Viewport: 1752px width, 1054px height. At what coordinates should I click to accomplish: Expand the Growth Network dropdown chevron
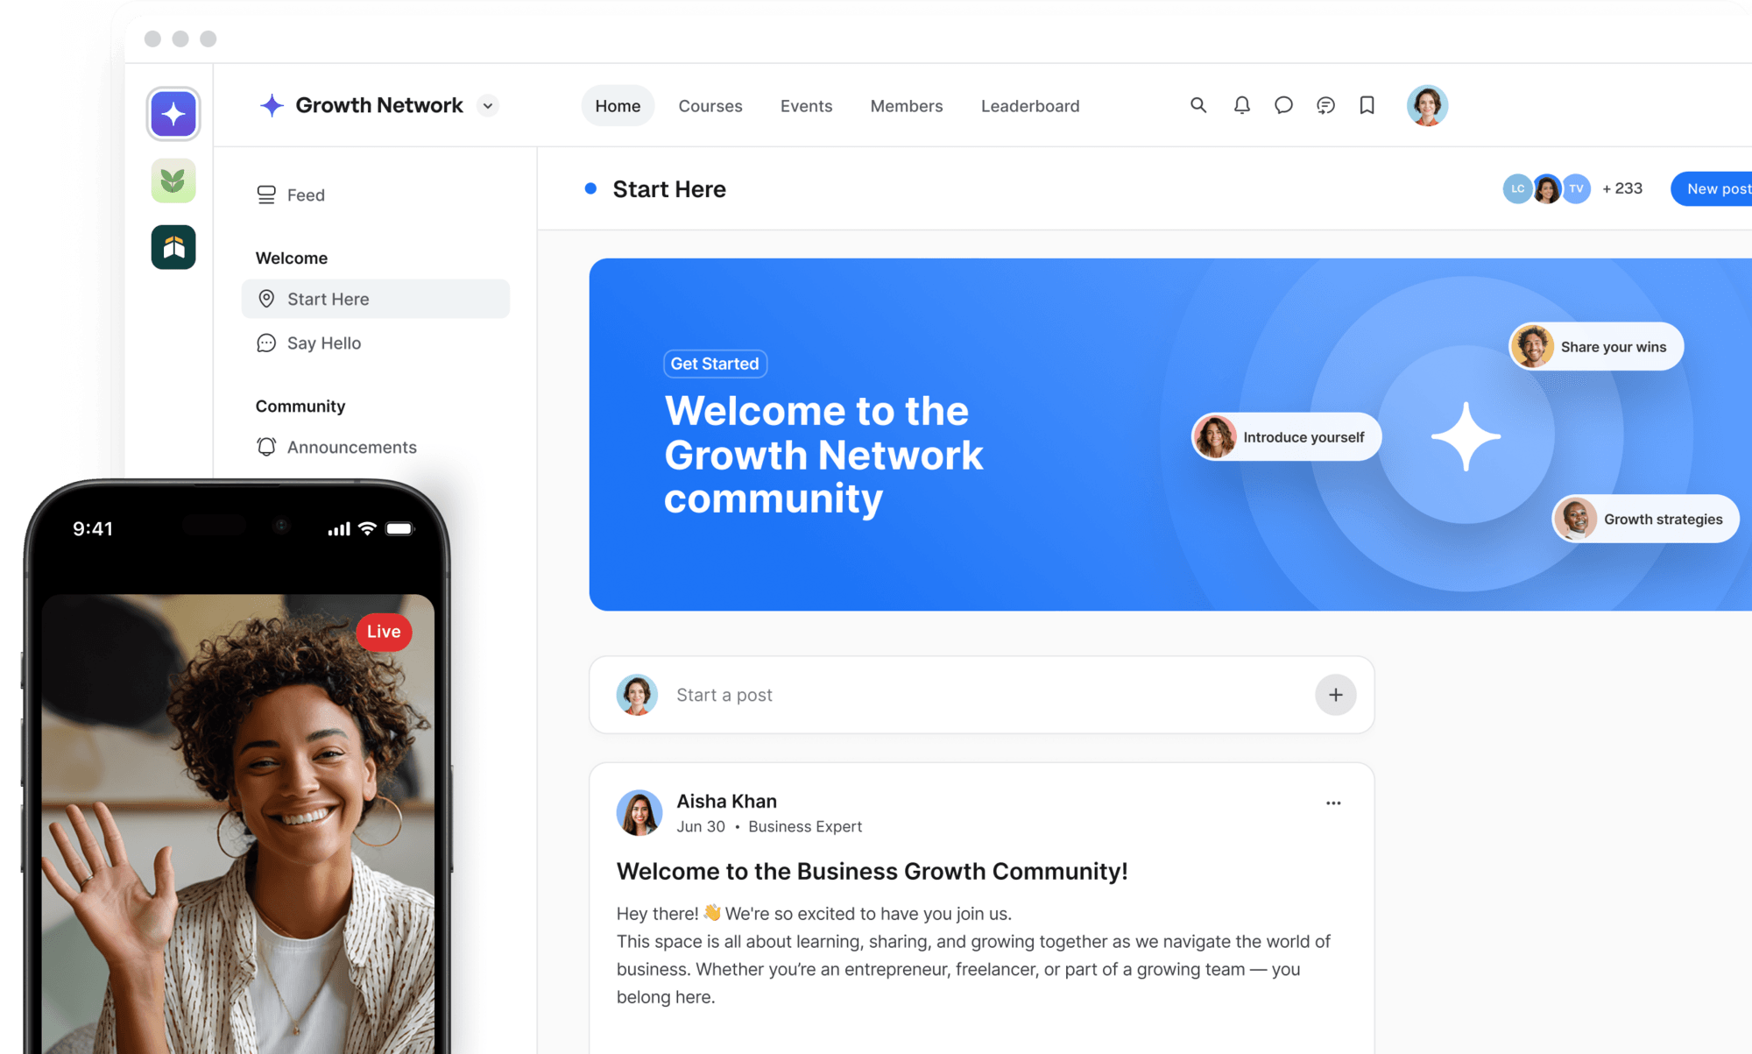tap(488, 106)
